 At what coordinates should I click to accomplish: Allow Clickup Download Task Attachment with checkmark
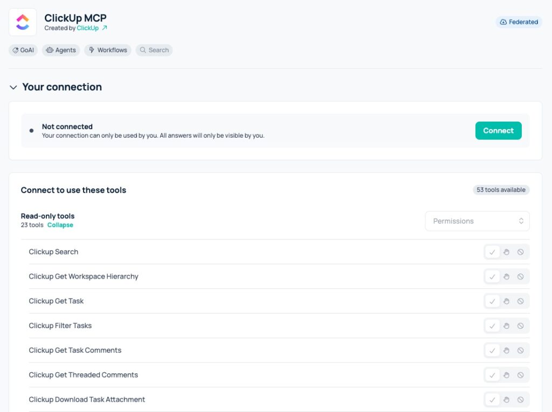click(x=492, y=399)
